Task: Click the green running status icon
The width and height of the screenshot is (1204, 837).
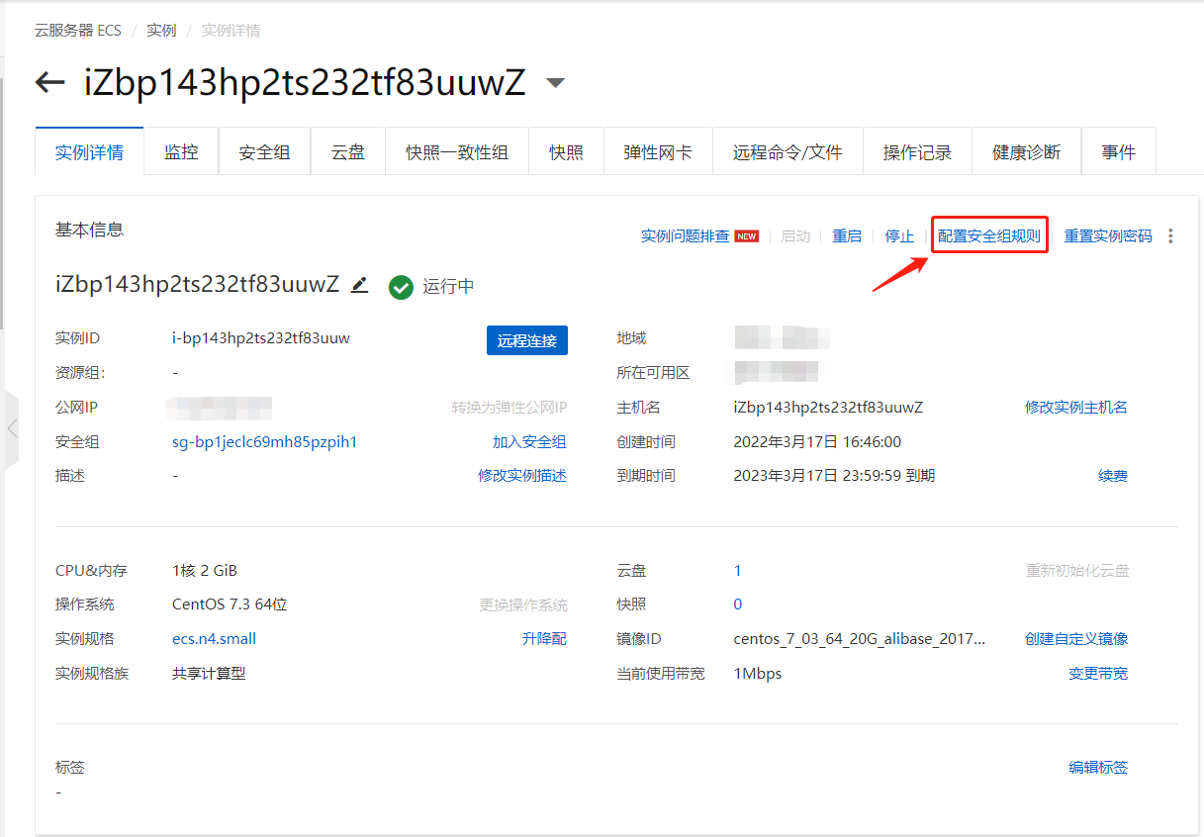Action: coord(401,287)
